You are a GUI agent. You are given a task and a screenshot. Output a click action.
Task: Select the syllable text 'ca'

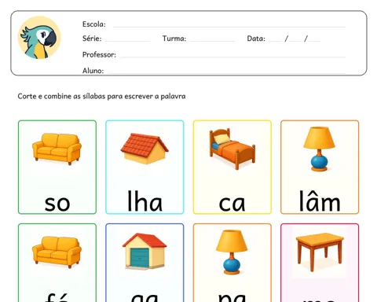[x=232, y=204]
